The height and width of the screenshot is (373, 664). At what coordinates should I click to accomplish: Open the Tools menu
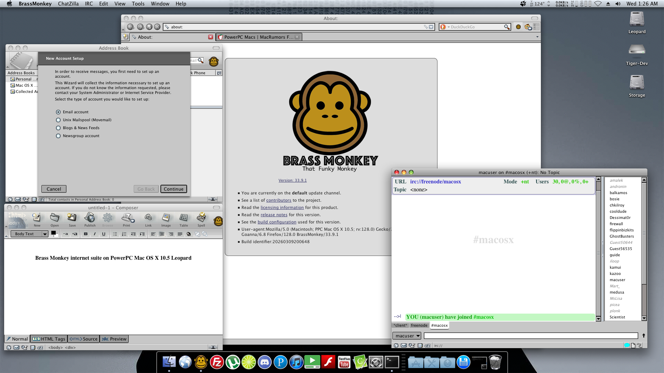click(138, 4)
